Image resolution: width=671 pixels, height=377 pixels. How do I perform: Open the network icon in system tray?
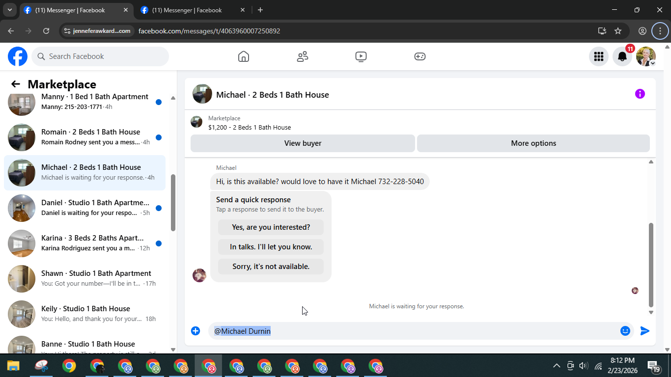598,366
